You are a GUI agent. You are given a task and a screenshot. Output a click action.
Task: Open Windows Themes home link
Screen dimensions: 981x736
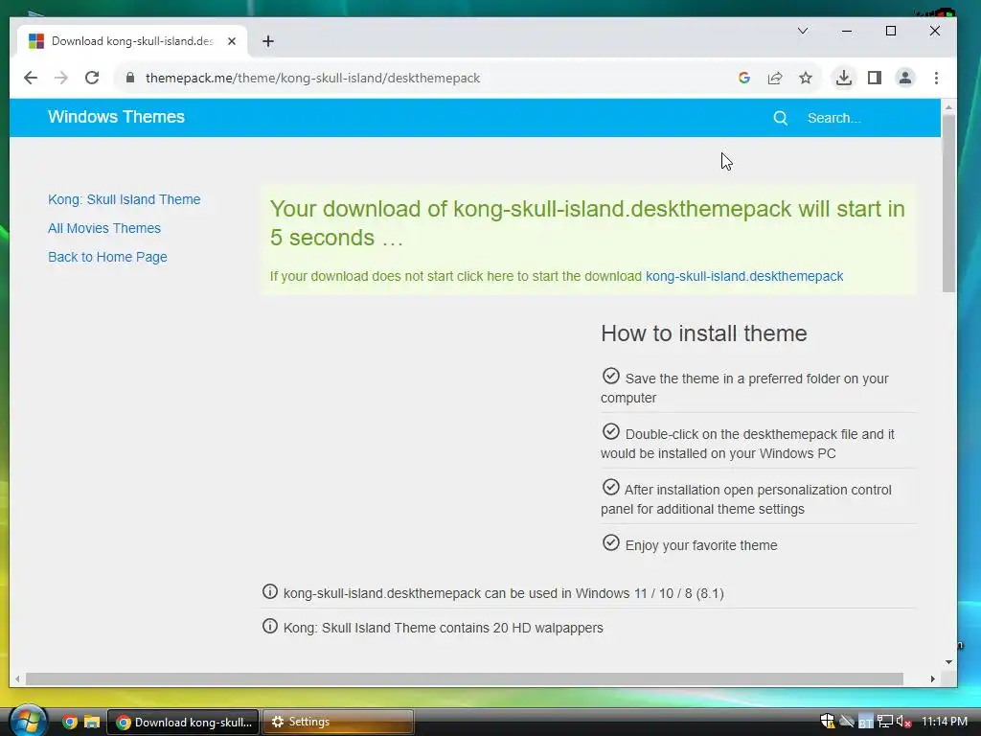pos(116,117)
